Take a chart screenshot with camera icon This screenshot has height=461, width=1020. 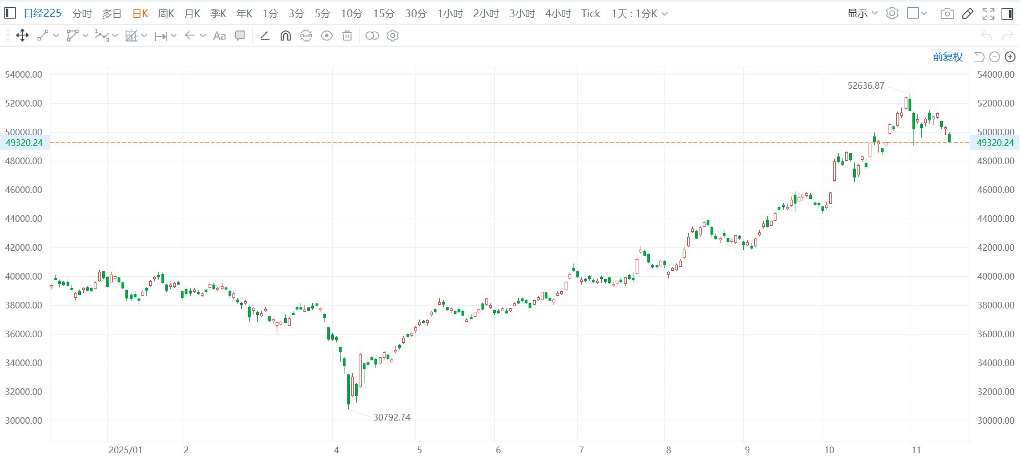point(947,14)
